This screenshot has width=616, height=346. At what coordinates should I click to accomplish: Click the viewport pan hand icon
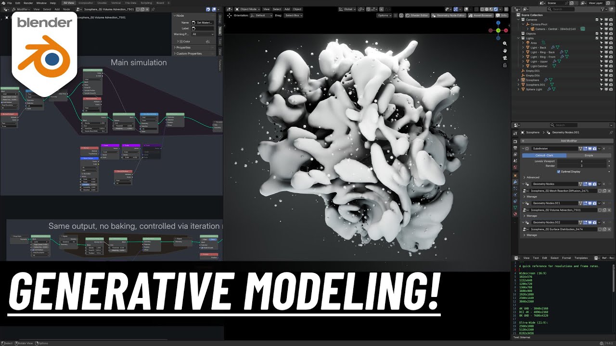coord(505,50)
